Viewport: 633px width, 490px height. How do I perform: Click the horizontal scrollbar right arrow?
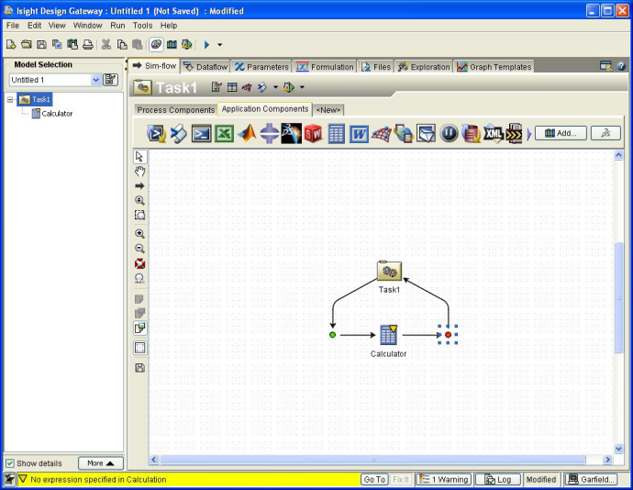coord(607,460)
